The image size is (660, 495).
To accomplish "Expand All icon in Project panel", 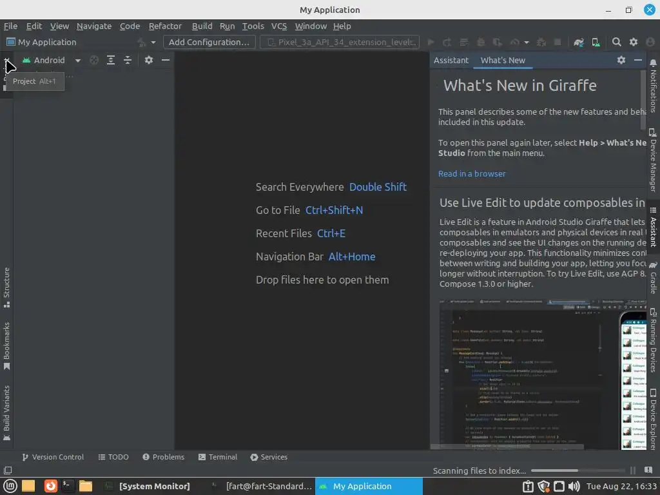I will click(111, 60).
